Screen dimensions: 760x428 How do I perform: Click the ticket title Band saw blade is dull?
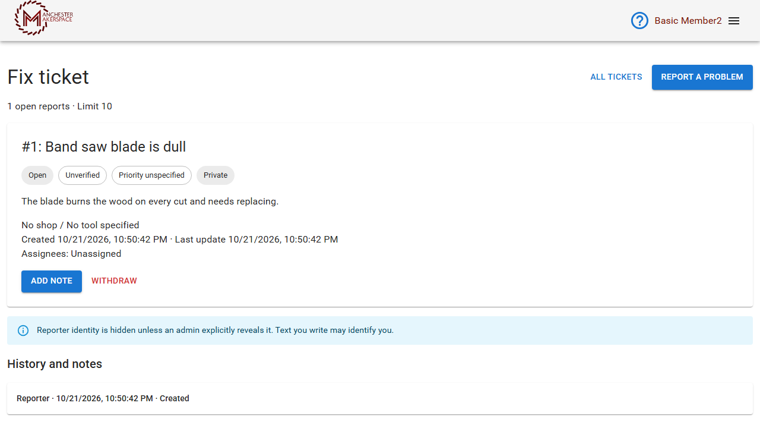104,147
